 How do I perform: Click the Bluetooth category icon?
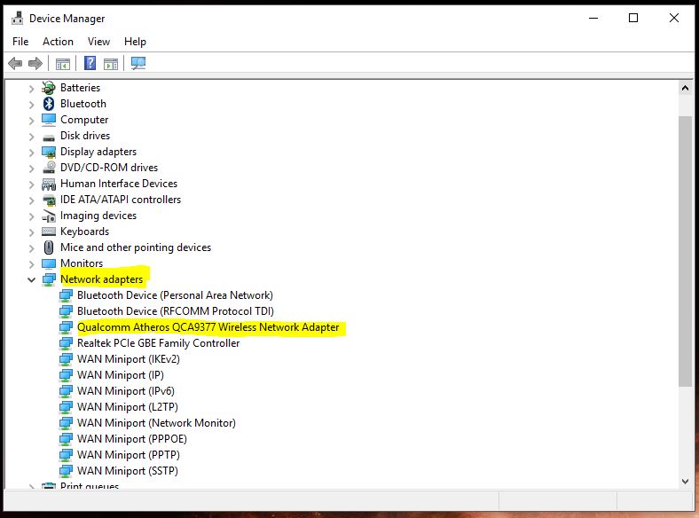(49, 104)
